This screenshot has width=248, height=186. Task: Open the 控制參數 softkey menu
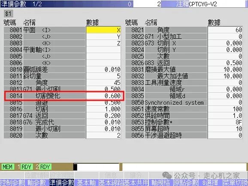point(12,183)
